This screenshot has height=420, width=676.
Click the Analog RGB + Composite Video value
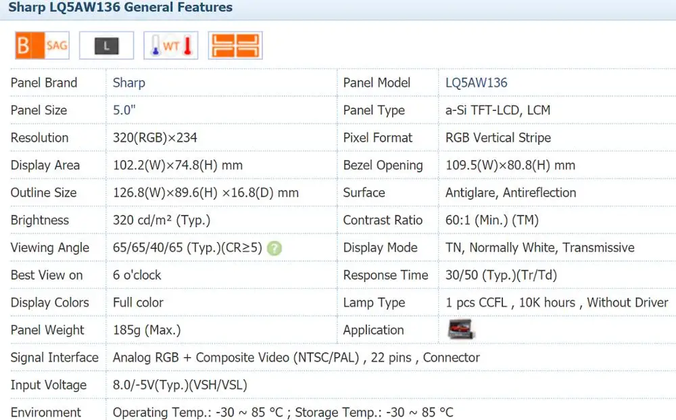tap(296, 358)
